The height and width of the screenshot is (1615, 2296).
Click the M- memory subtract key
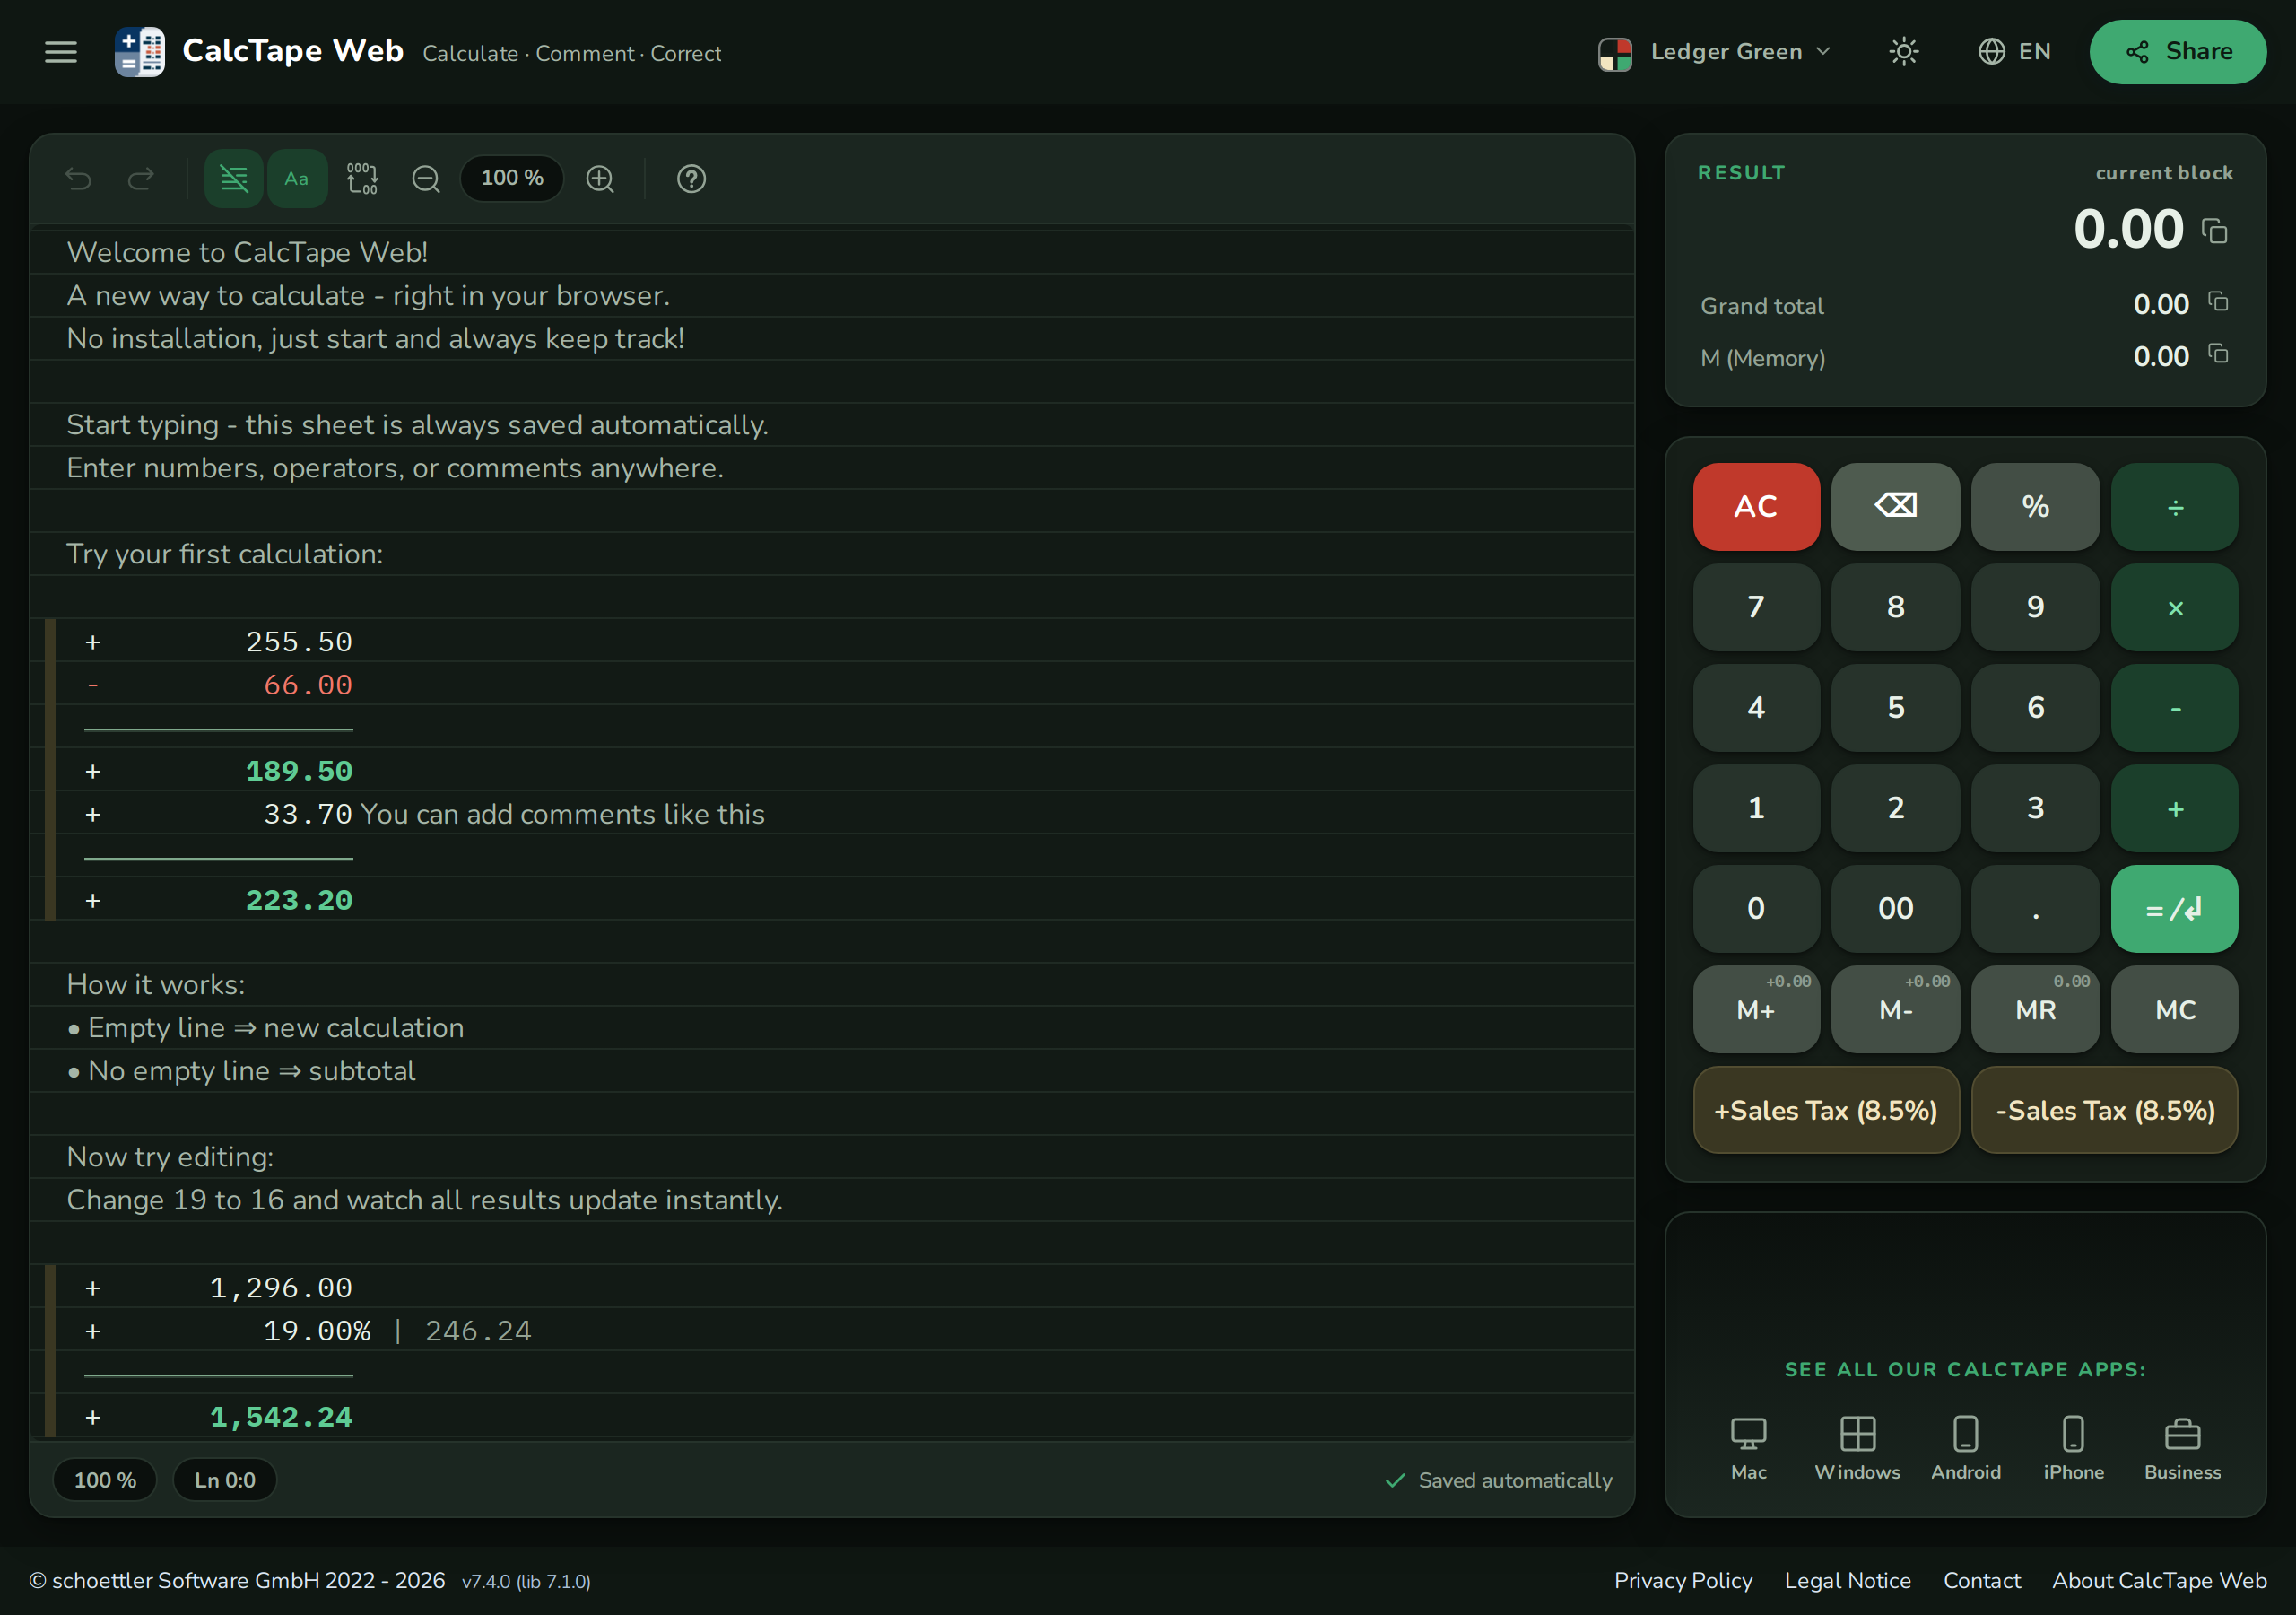click(1895, 1009)
